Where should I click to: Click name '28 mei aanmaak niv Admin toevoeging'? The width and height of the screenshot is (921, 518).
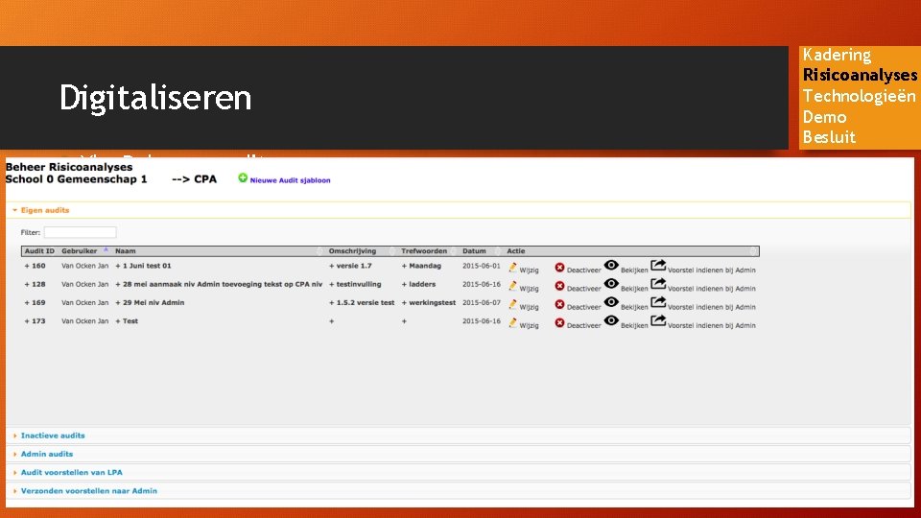(x=223, y=284)
